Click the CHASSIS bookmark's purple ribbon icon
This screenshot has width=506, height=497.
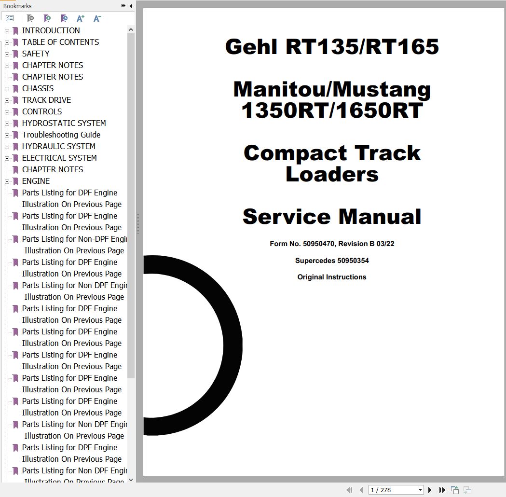(x=15, y=89)
